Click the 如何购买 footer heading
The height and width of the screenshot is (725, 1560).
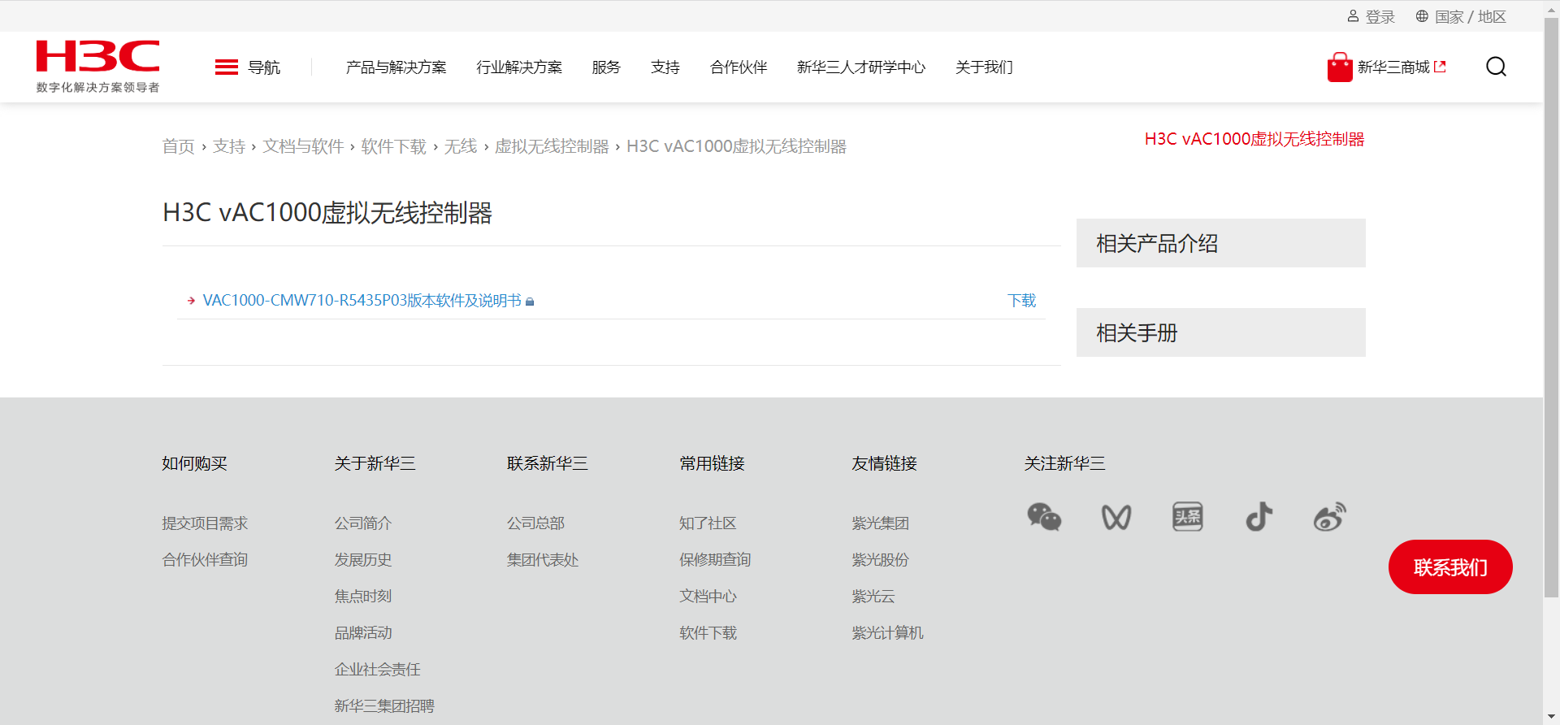[x=195, y=463]
